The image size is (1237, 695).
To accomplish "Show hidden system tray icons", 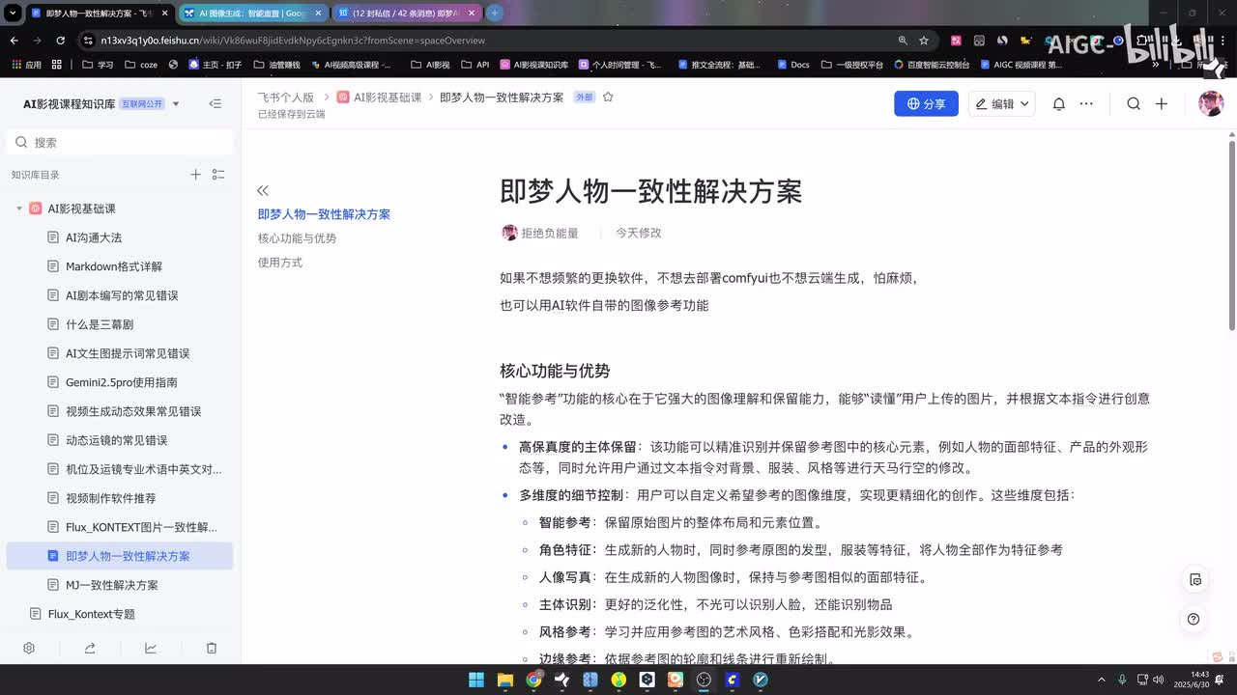I will pyautogui.click(x=1104, y=680).
